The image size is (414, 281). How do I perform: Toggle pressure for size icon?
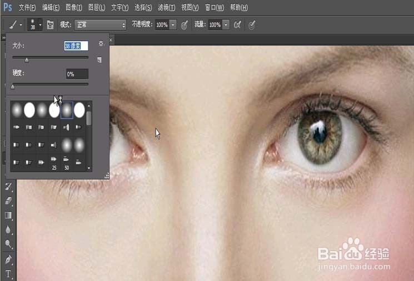[x=252, y=25]
